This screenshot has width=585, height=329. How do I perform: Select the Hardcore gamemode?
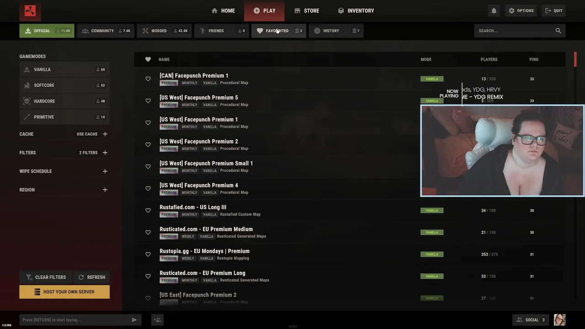click(64, 101)
